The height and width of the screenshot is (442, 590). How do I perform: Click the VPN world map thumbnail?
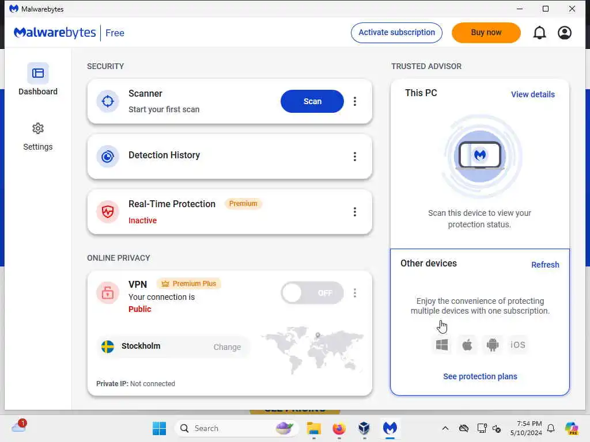pyautogui.click(x=312, y=349)
